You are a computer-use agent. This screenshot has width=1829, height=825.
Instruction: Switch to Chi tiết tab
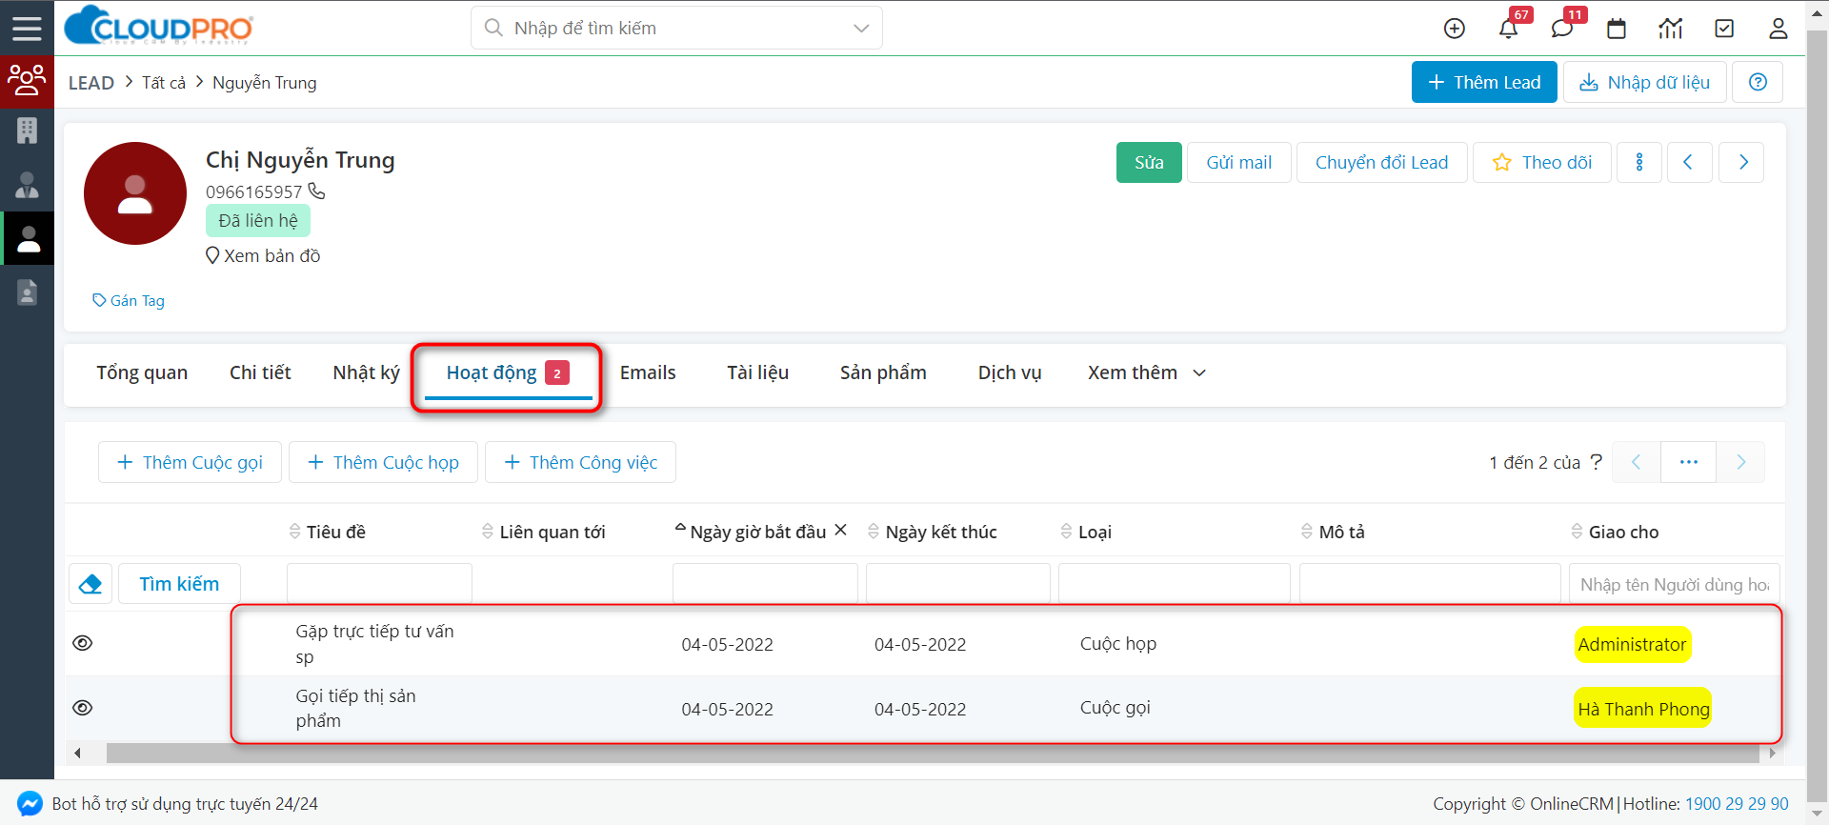(260, 372)
